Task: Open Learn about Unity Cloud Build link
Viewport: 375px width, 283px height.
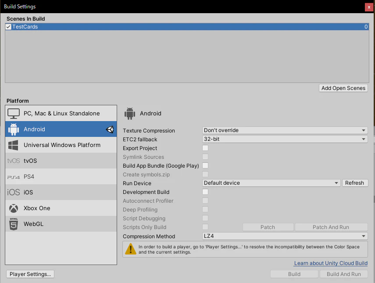Action: 331,263
